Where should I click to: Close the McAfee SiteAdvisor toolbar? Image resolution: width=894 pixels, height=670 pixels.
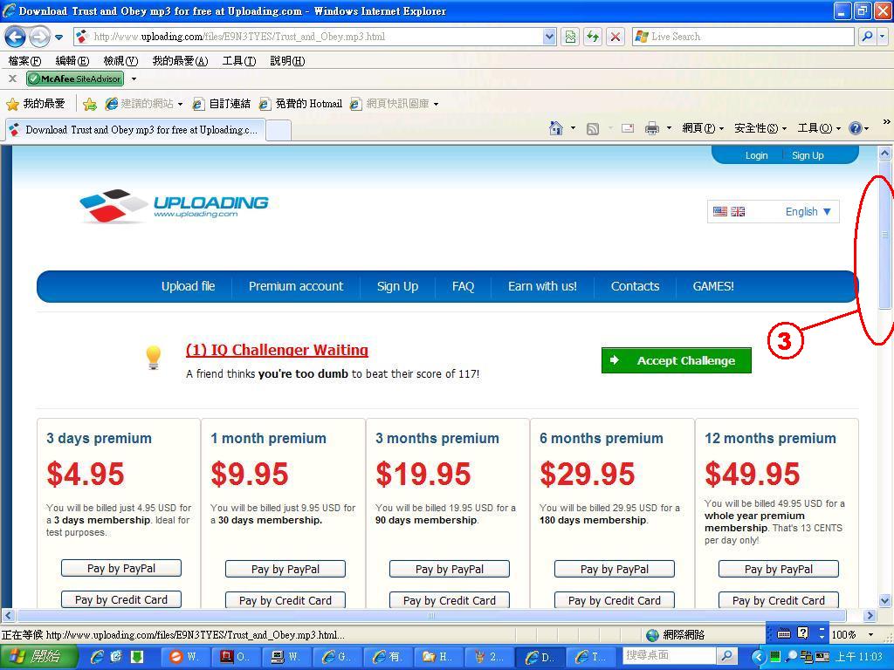(12, 79)
